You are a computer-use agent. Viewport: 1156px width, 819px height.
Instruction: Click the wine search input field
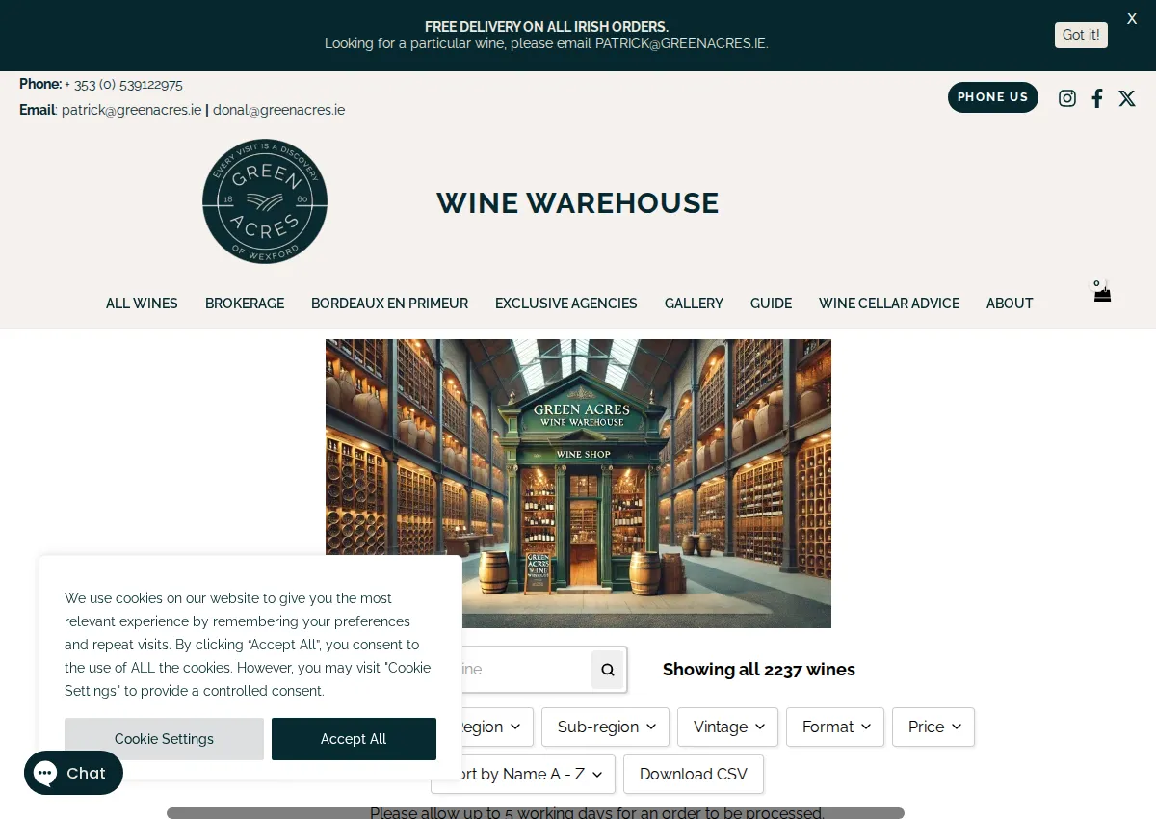pos(526,670)
